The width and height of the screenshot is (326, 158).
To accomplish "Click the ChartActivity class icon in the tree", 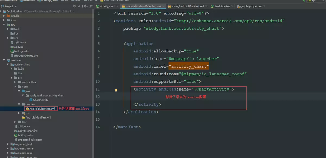I will 31,100.
